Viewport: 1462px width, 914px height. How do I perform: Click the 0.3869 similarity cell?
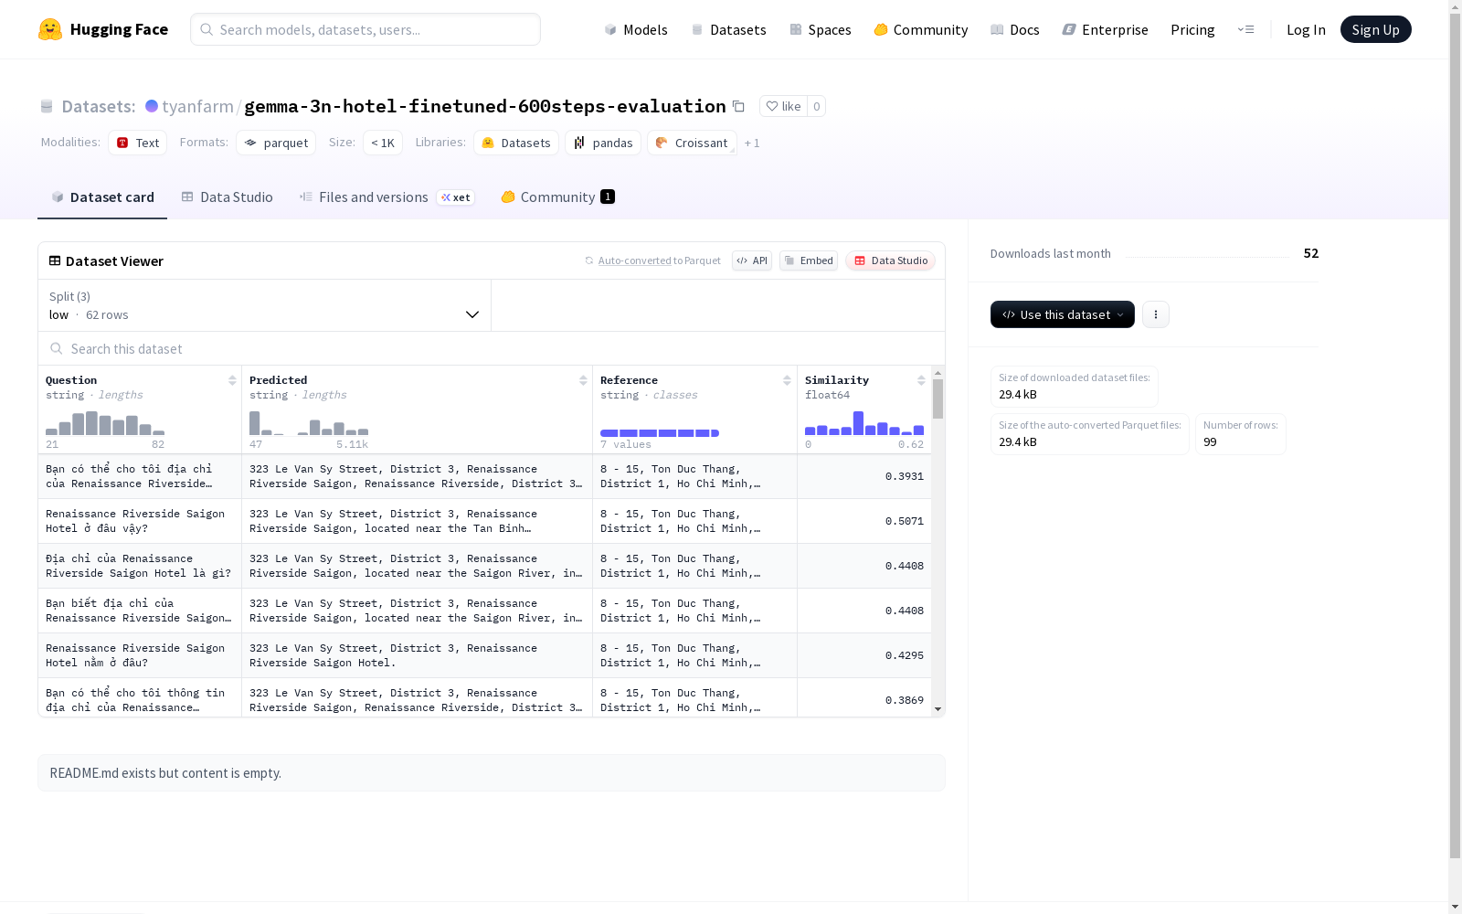coord(864,697)
